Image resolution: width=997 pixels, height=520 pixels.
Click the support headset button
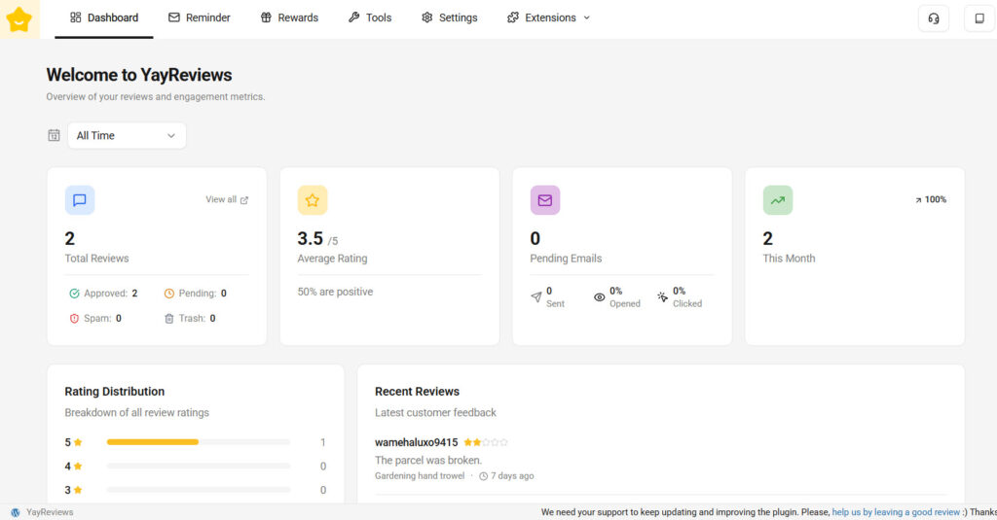point(934,18)
